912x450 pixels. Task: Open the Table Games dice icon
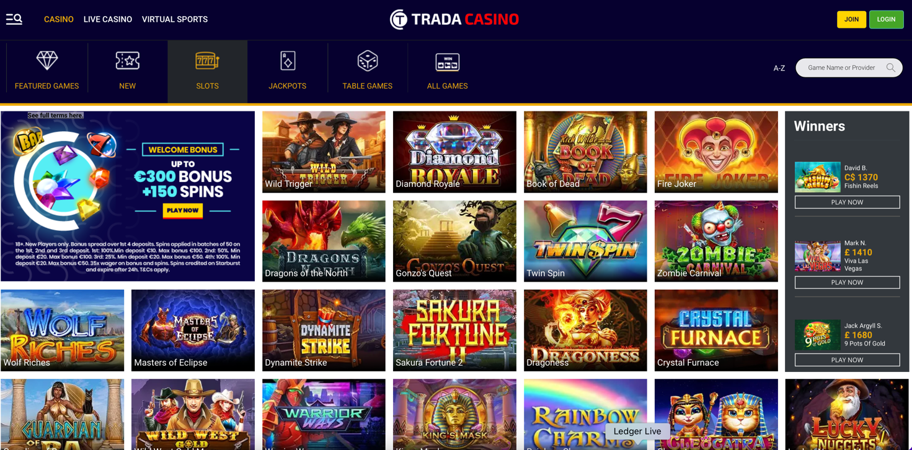click(x=368, y=61)
